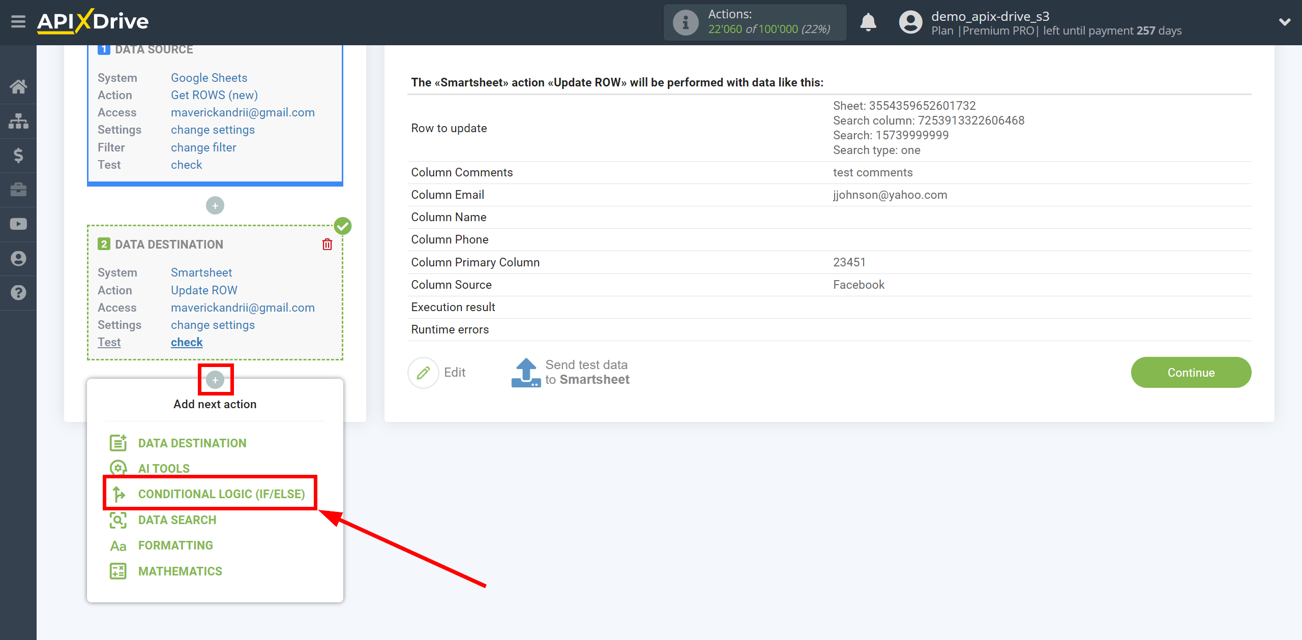Screen dimensions: 1302x640
Task: Click plus button below Data Destination
Action: coord(215,380)
